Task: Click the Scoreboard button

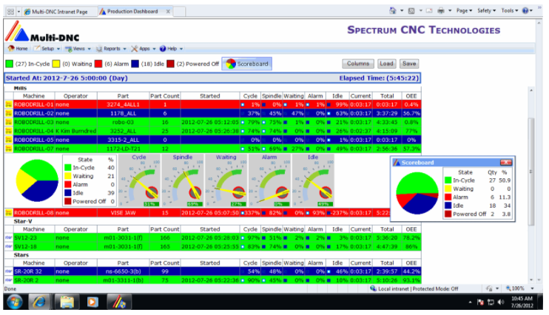Action: (x=247, y=64)
